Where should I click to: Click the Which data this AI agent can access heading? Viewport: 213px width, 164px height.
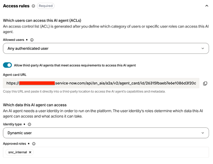pyautogui.click(x=35, y=105)
